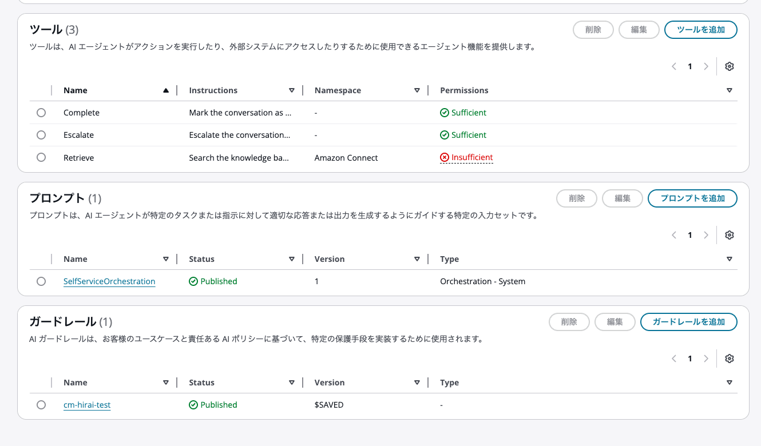
Task: Open the tools table settings gear
Action: [729, 66]
